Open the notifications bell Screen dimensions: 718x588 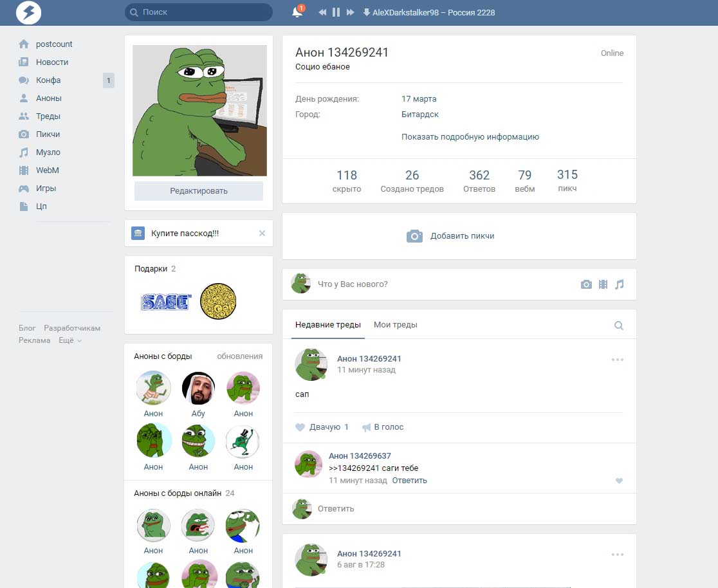[297, 12]
